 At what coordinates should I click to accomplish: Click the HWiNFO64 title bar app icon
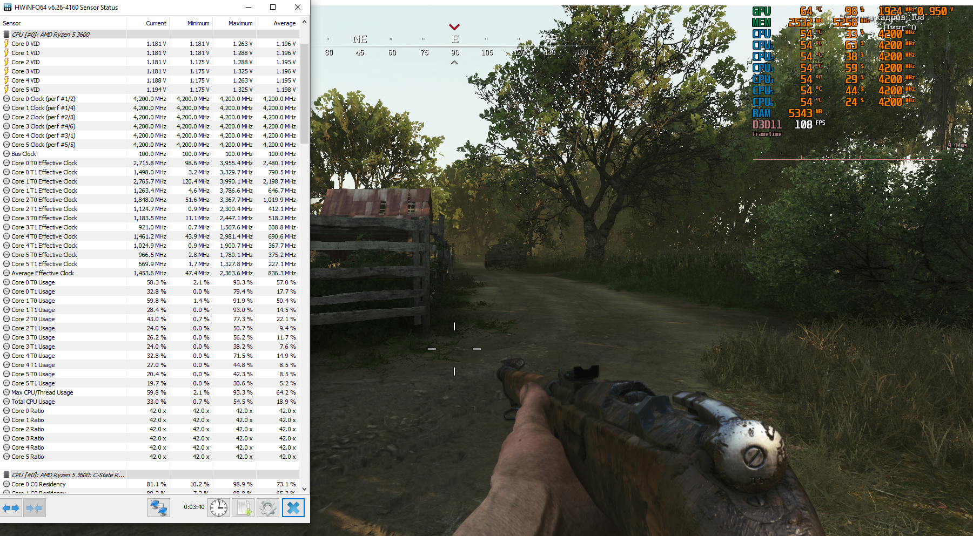(x=7, y=8)
